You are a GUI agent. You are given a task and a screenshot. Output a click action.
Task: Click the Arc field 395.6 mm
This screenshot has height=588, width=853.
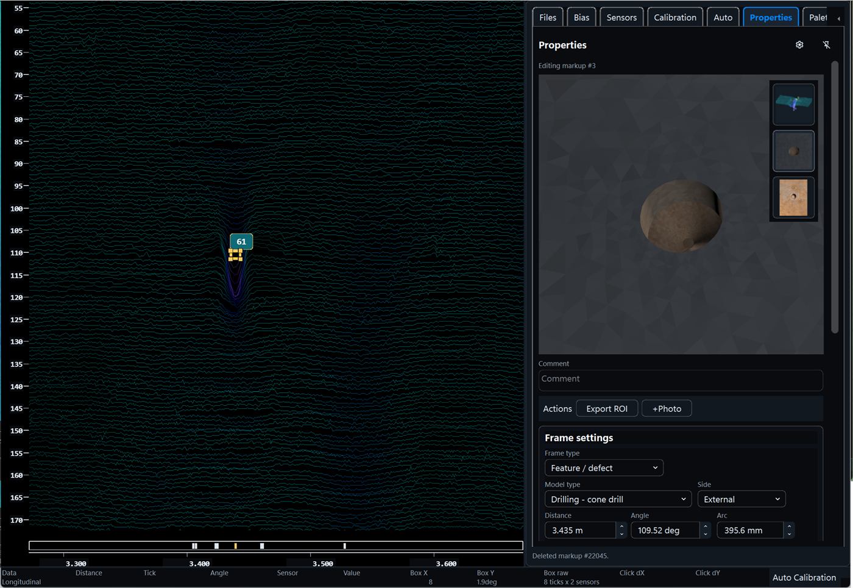(750, 530)
